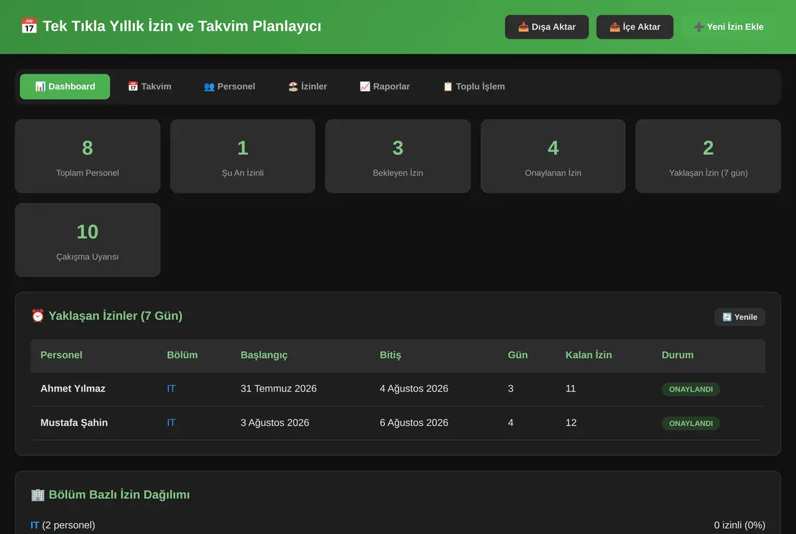Refresh upcoming leaves with Yenile

(x=740, y=317)
